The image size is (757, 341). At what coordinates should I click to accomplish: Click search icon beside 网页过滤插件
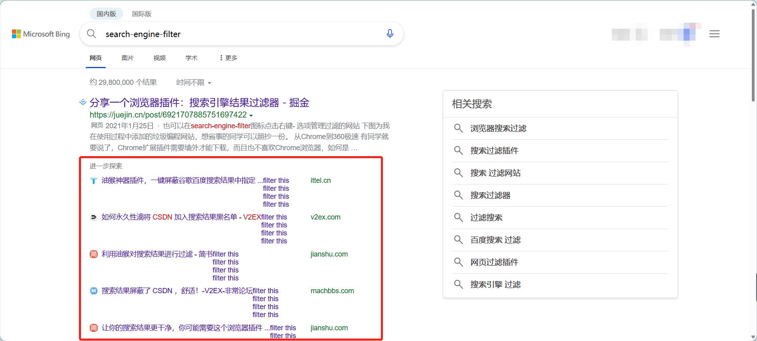click(x=458, y=262)
